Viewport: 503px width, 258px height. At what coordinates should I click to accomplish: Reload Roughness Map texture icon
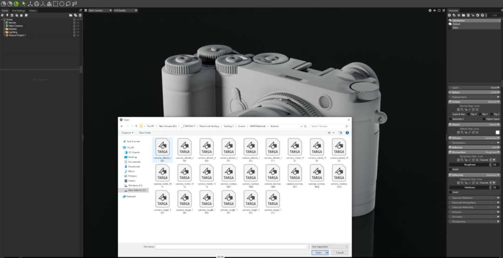click(473, 160)
